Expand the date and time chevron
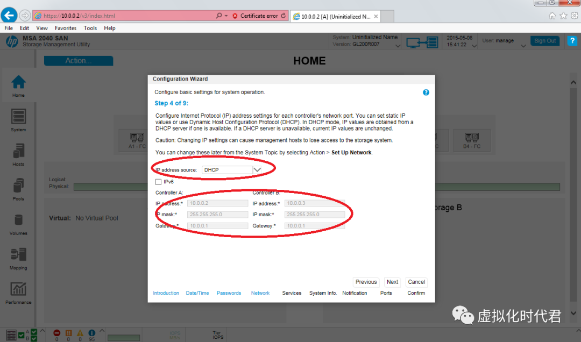This screenshot has width=581, height=342. (x=474, y=46)
